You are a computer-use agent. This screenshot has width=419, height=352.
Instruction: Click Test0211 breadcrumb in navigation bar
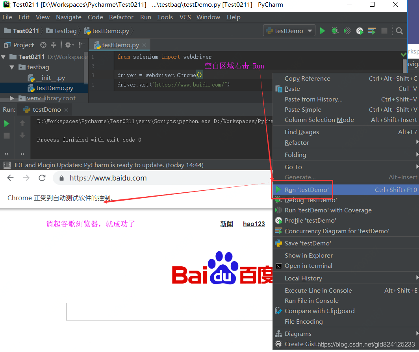click(x=22, y=31)
